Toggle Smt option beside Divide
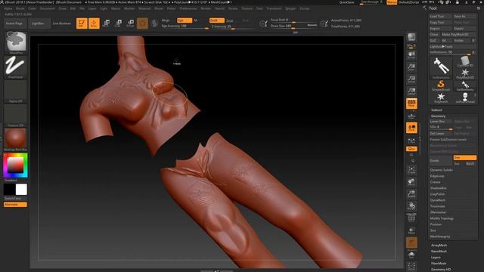Screen dimensions: 484x272 [x=464, y=158]
